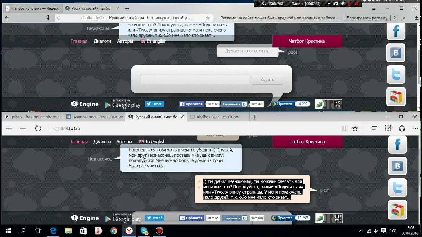Image resolution: width=422 pixels, height=237 pixels.
Task: Click magnifier icon in recorder toolbar
Action: tap(264, 3)
